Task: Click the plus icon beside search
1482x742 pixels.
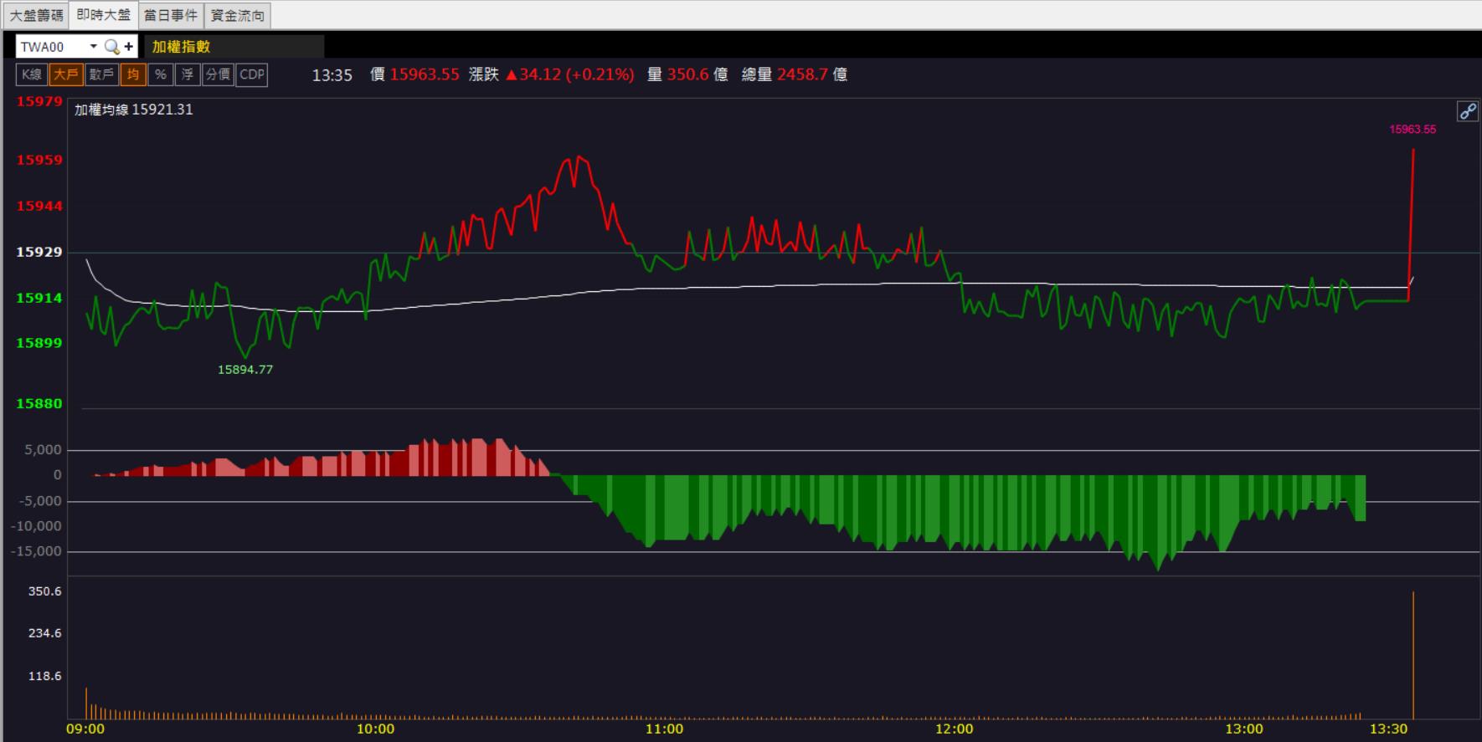Action: coord(129,47)
